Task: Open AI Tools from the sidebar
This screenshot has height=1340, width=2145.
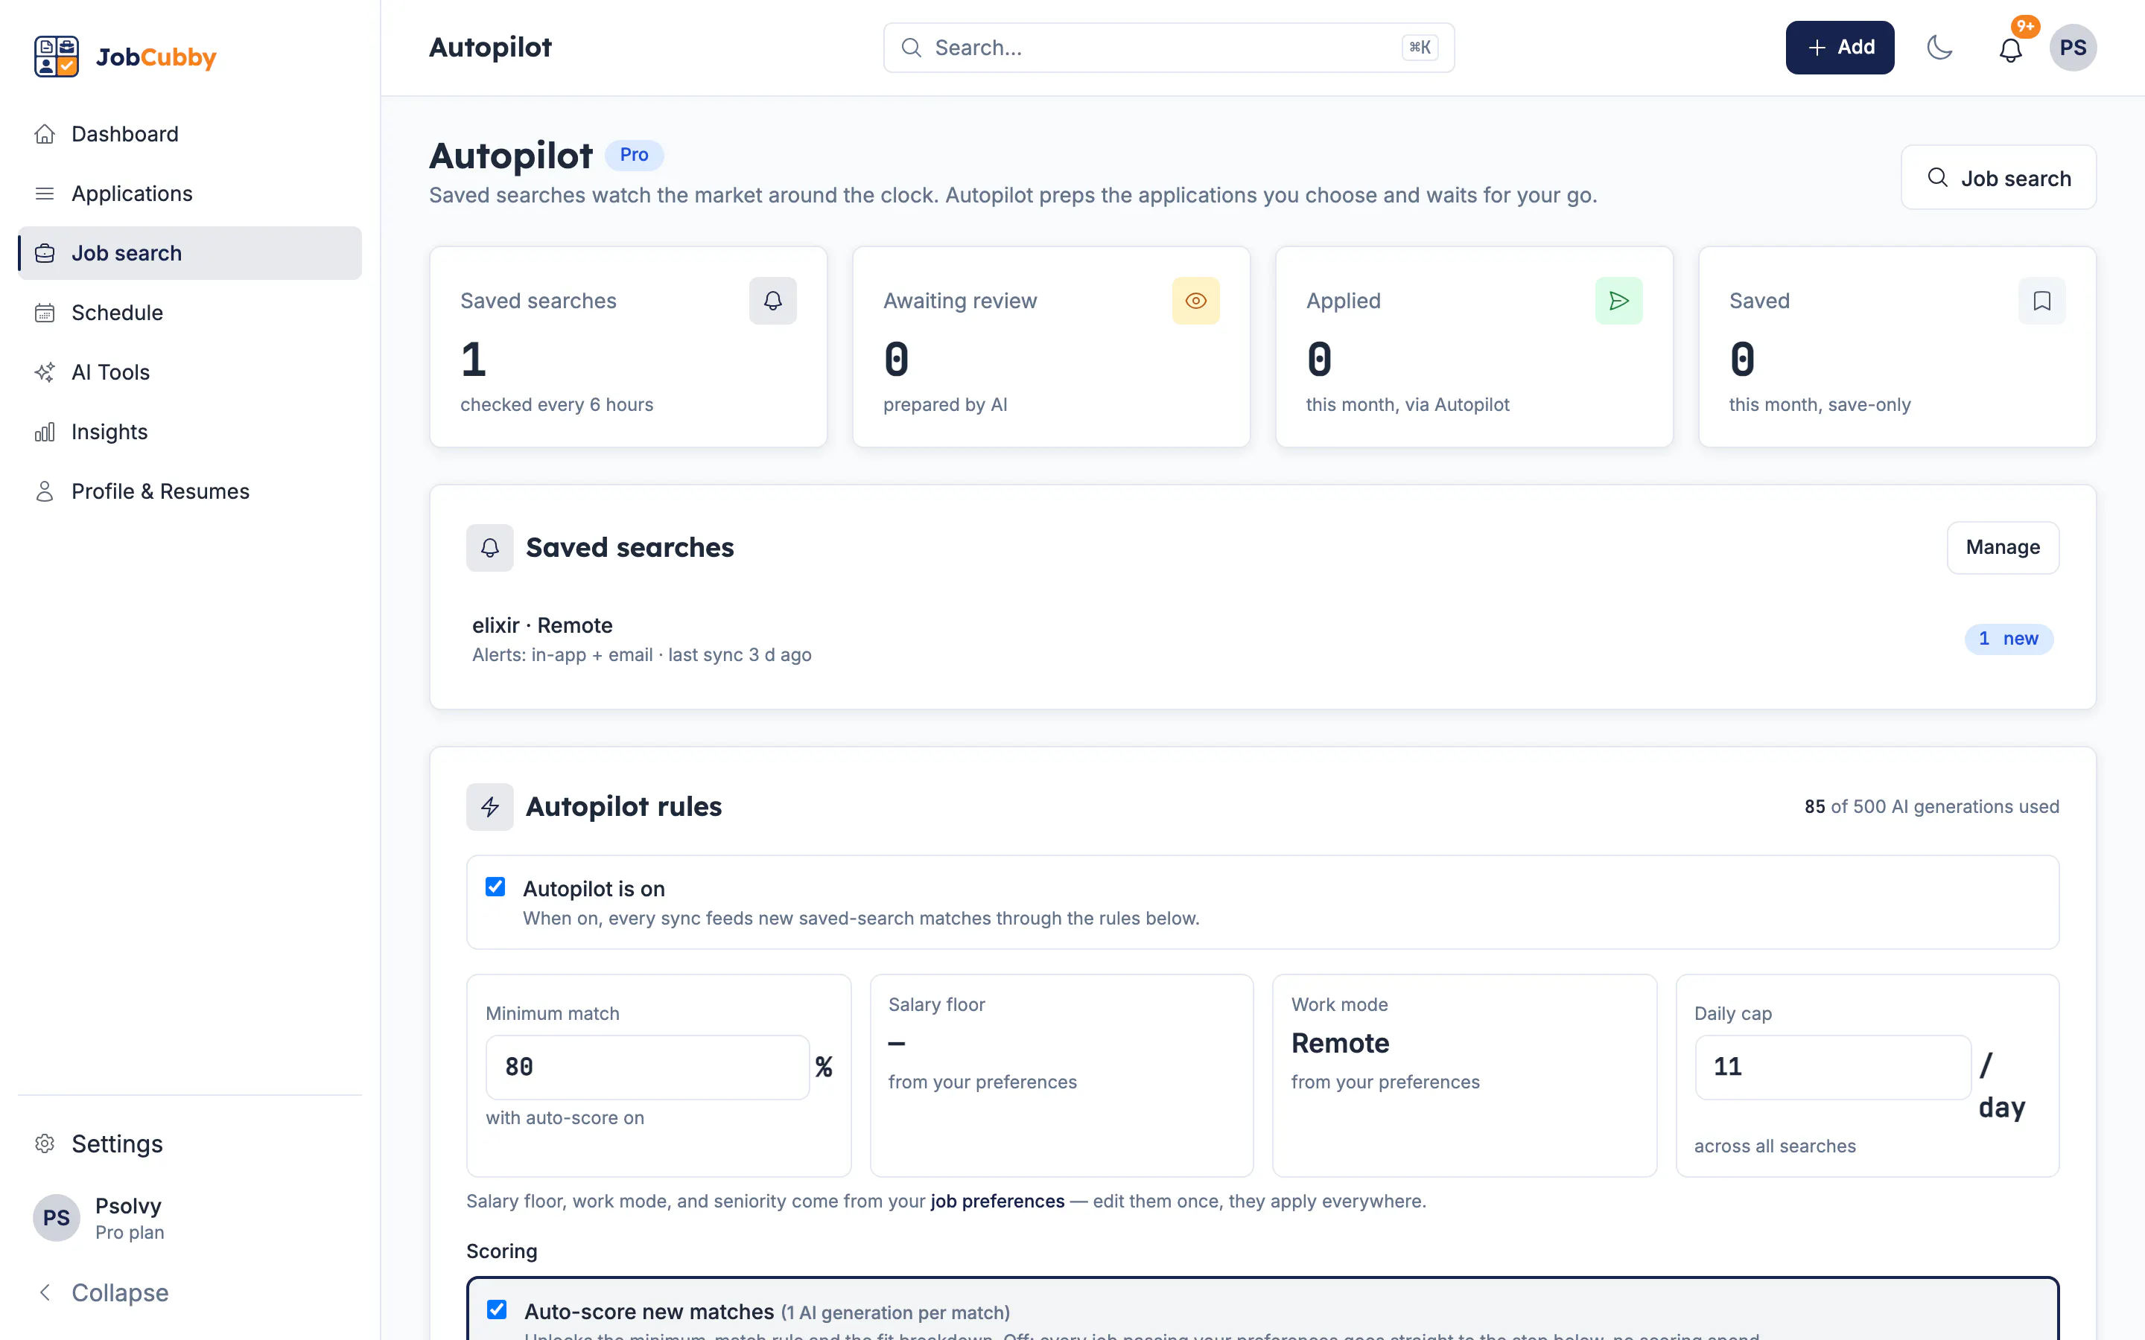Action: [x=190, y=372]
